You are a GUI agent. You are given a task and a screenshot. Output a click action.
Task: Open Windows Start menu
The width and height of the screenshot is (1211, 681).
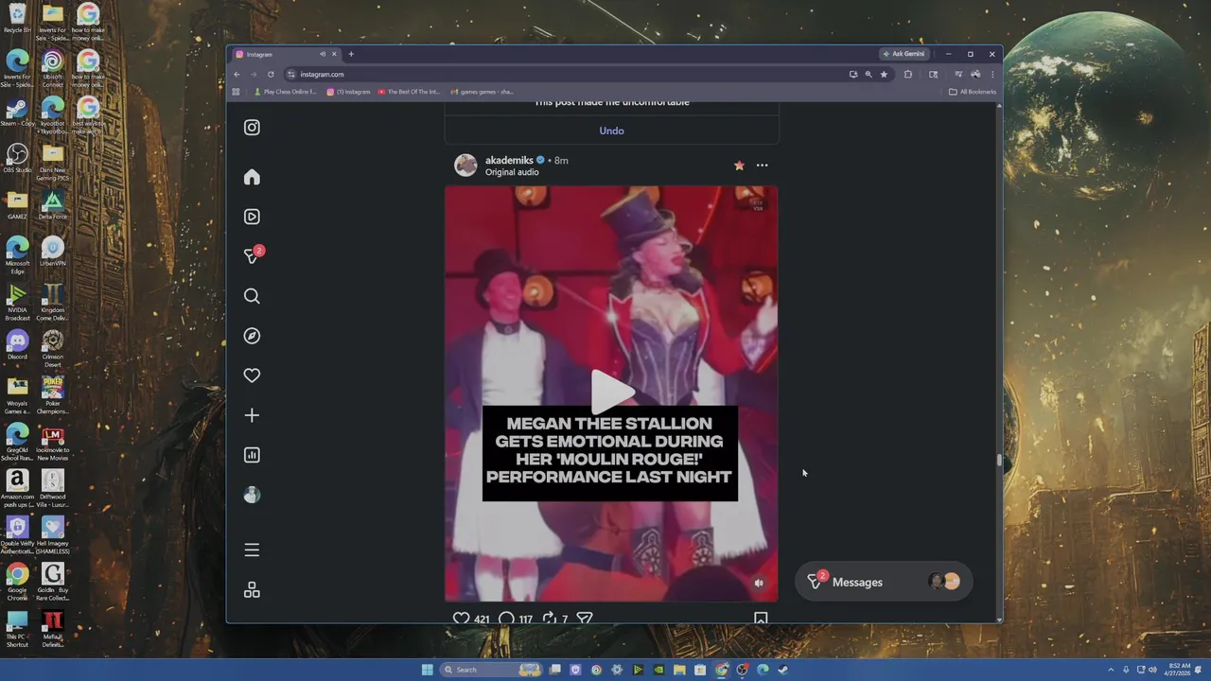[x=427, y=670]
